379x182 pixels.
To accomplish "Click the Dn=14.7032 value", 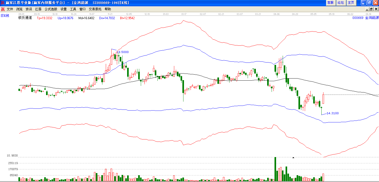I will [x=107, y=18].
